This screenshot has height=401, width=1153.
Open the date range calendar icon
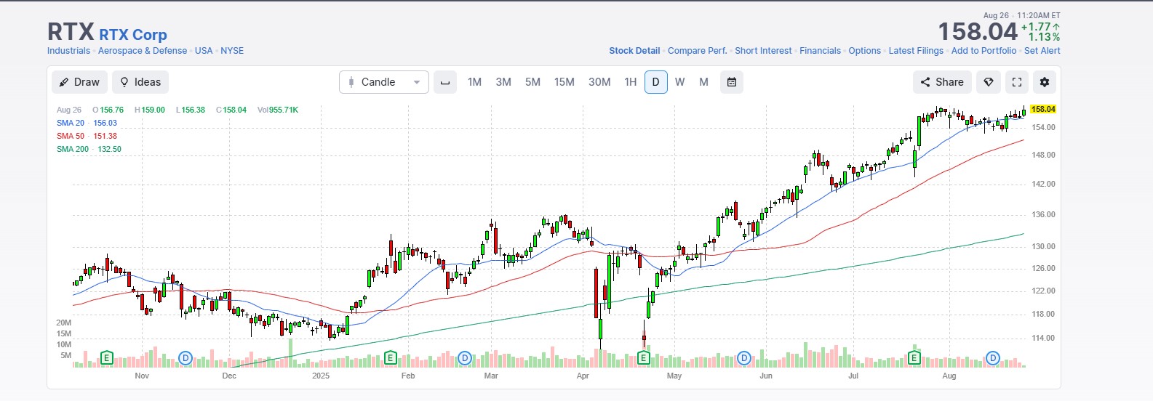732,82
